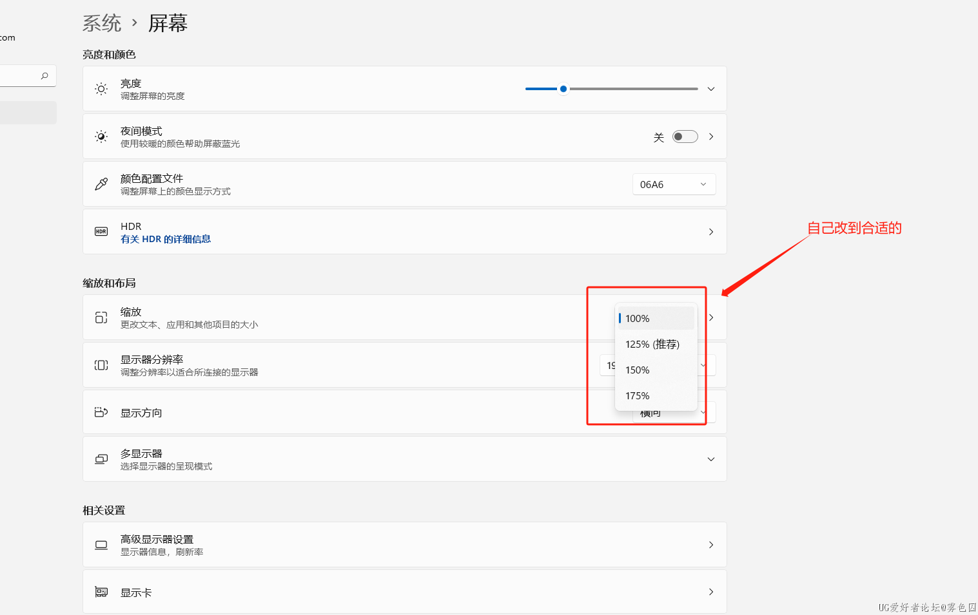Select 150% scale option
This screenshot has height=615, width=978.
pyautogui.click(x=656, y=370)
